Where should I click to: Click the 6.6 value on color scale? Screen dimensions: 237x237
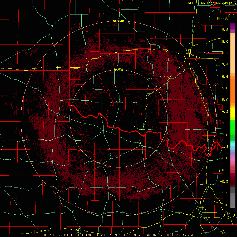coord(225,77)
